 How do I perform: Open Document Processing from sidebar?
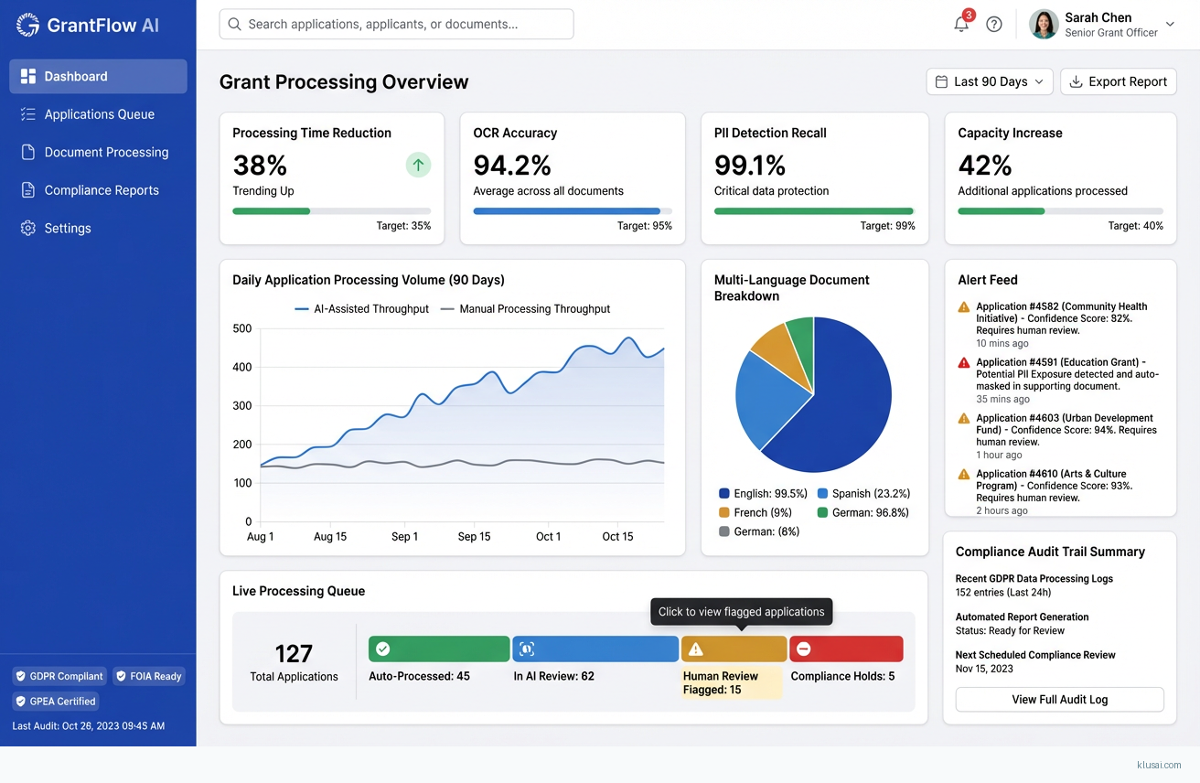click(x=106, y=152)
